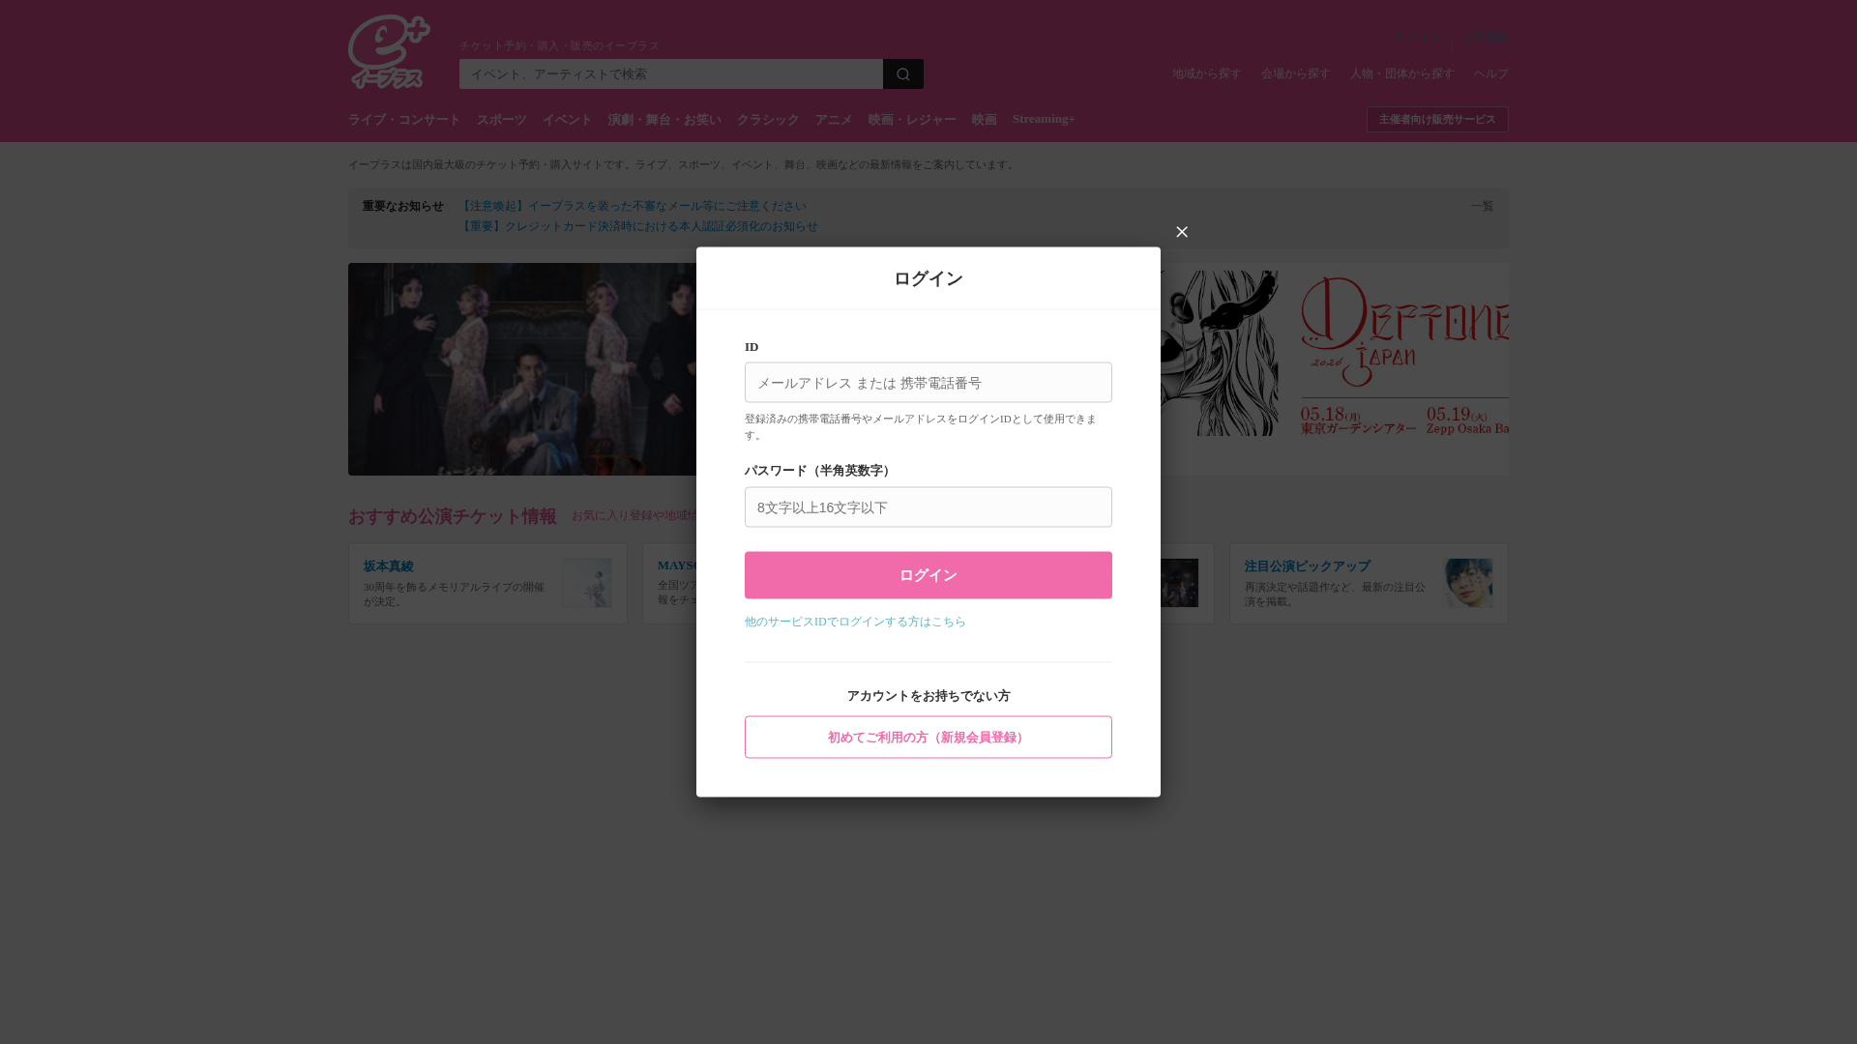The width and height of the screenshot is (1857, 1044).
Task: Open 注目公演ピックアップ card title
Action: click(1307, 566)
